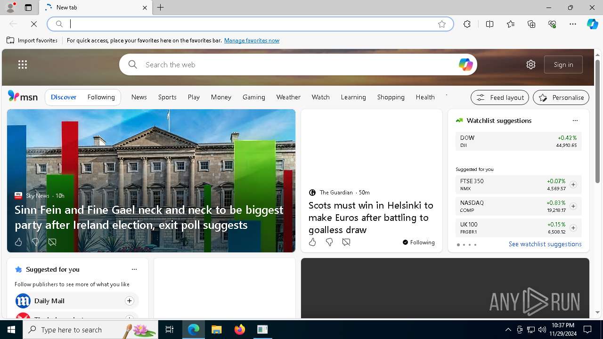The height and width of the screenshot is (339, 603).
Task: Open the News category
Action: point(139,97)
